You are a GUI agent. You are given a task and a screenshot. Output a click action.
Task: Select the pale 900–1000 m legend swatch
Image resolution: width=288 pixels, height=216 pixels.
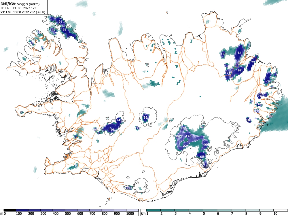(x=120, y=210)
